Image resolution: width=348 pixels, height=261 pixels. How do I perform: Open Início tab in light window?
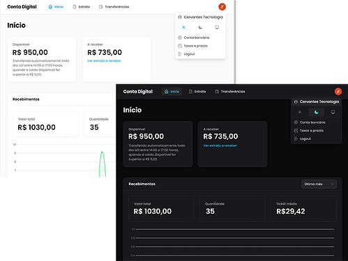click(56, 7)
